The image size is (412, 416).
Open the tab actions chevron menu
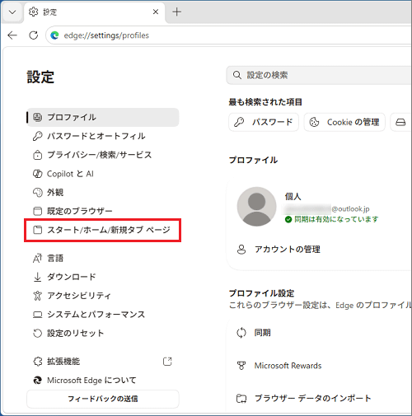[x=12, y=12]
